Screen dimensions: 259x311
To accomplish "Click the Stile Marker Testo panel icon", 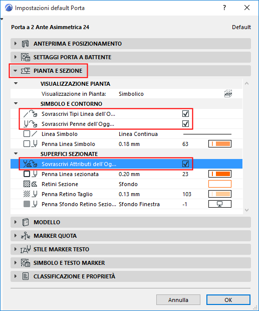I will point(26,249).
